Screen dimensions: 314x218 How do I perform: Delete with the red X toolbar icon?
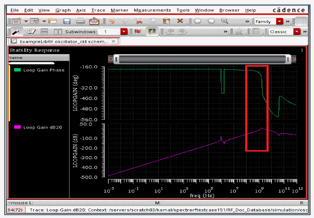[180, 21]
